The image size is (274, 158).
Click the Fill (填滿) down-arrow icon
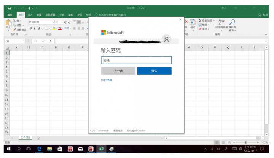[200, 25]
